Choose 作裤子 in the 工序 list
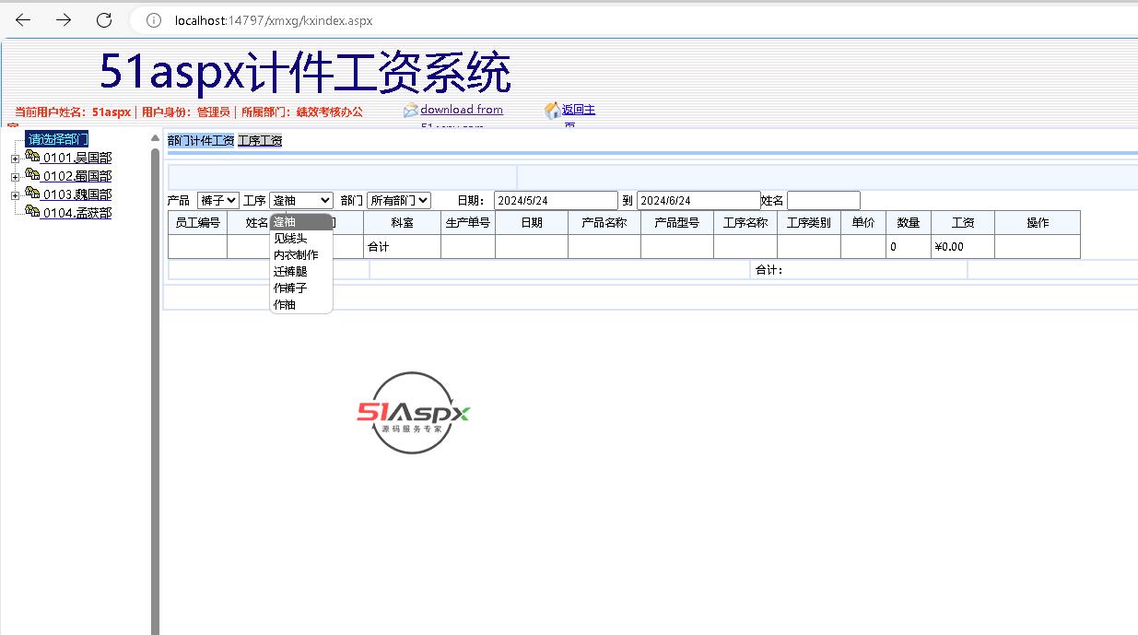 pyautogui.click(x=300, y=288)
